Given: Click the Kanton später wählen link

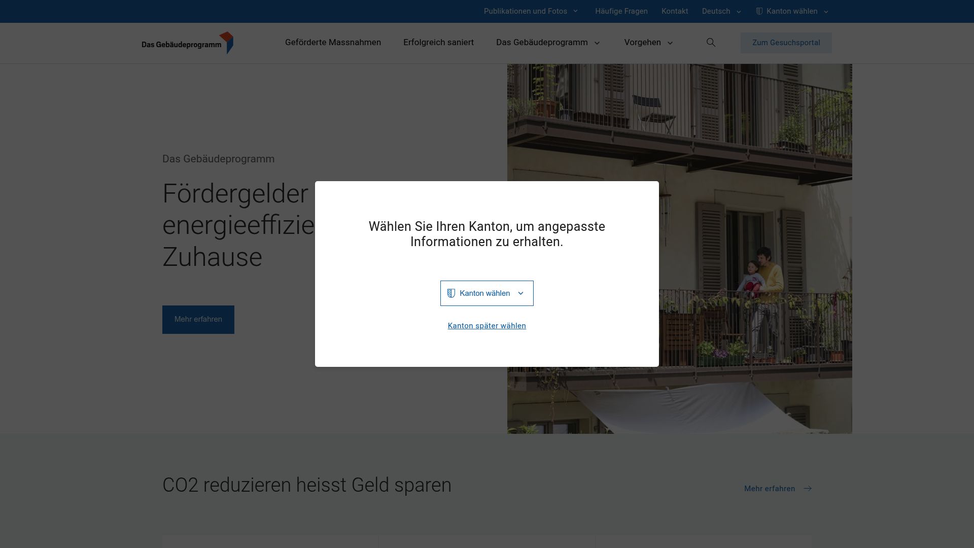Looking at the screenshot, I should click(486, 325).
